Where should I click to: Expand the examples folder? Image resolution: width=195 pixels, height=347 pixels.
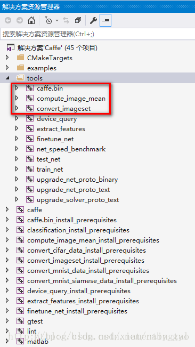coord(7,68)
